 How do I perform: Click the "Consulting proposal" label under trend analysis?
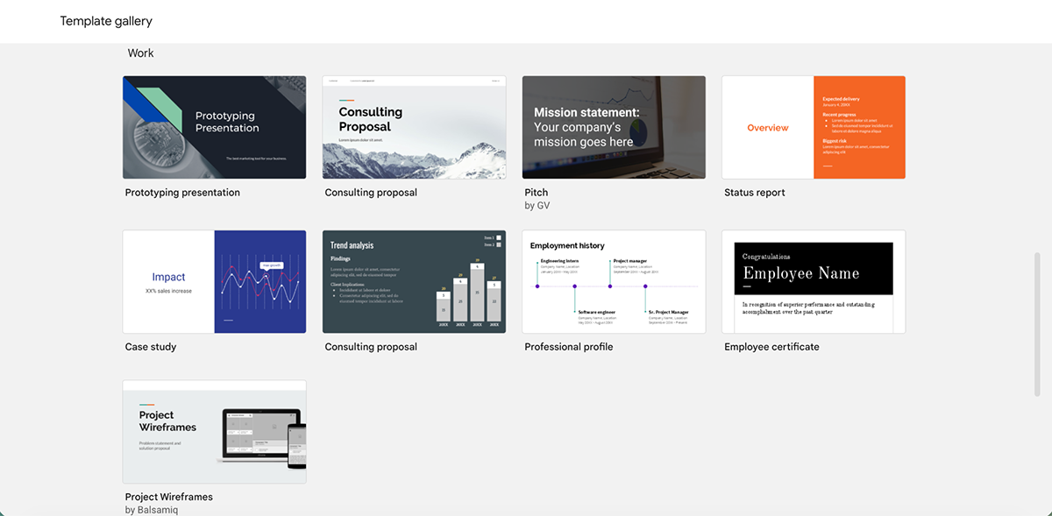pos(369,346)
